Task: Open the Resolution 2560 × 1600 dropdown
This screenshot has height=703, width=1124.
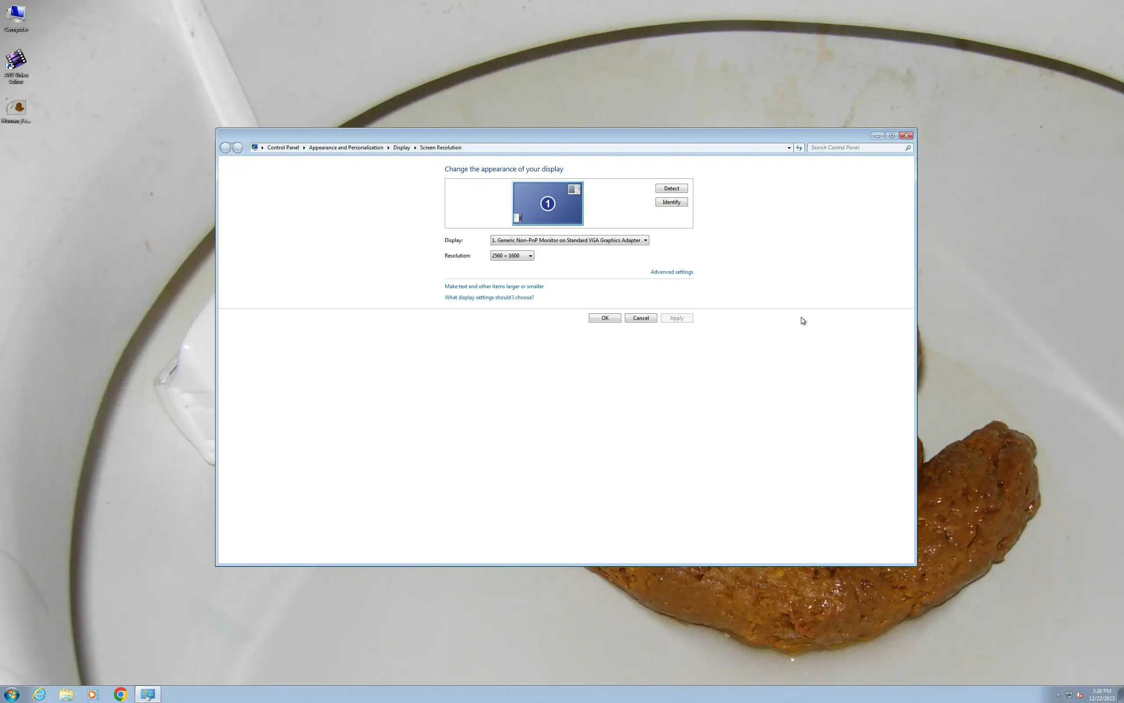Action: tap(512, 256)
